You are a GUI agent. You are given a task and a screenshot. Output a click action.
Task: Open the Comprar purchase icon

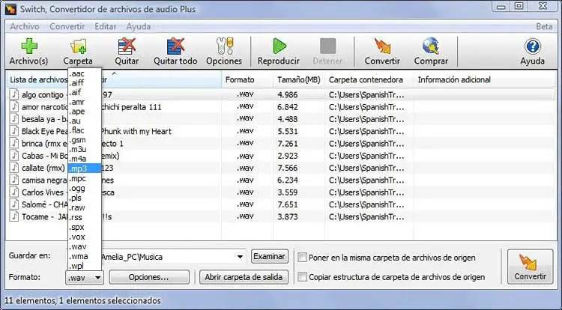click(431, 46)
